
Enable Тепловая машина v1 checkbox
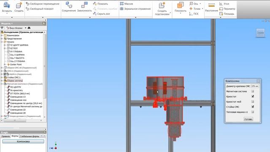[x=253, y=112]
